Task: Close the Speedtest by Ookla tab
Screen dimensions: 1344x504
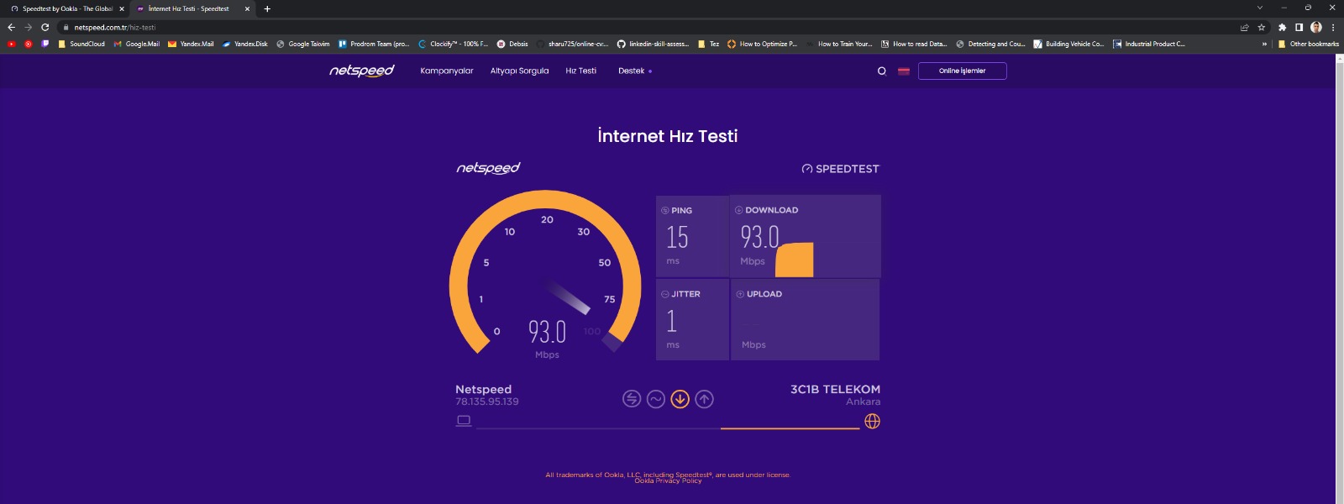Action: click(x=122, y=8)
